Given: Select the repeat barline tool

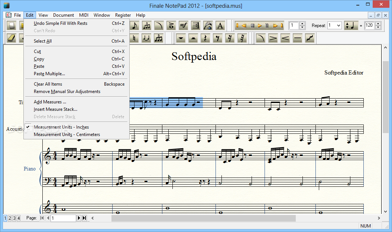Looking at the screenshot, I should pos(195,26).
